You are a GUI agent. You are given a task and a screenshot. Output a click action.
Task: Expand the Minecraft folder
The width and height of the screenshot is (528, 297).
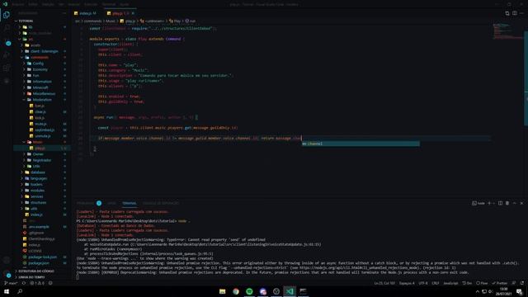tap(40, 87)
